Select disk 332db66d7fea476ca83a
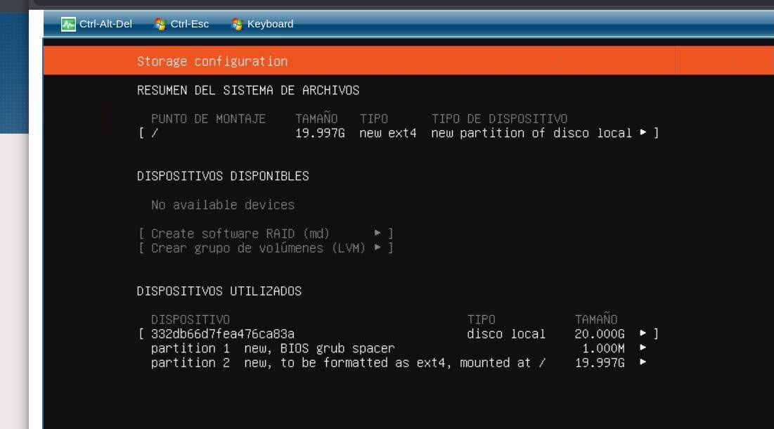Viewport: 774px width, 429px height. (x=222, y=333)
